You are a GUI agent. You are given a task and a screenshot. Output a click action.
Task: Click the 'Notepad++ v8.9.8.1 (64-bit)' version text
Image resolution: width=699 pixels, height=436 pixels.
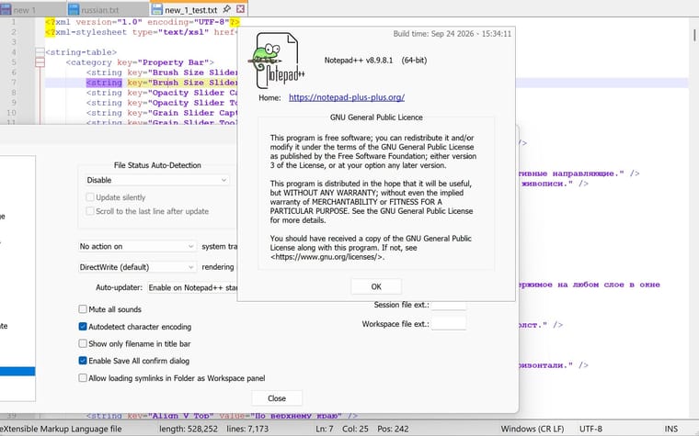coord(375,60)
